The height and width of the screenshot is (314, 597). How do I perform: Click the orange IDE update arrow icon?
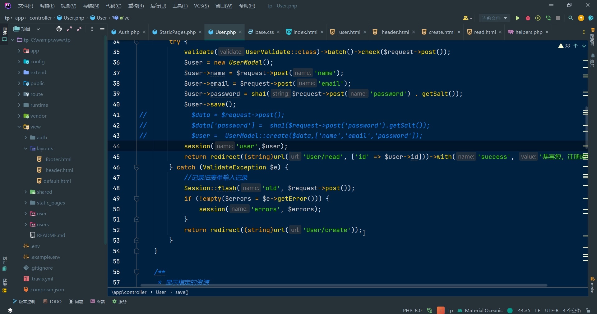coord(581,18)
